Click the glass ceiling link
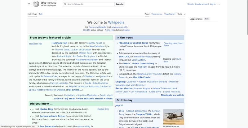248x128 pixels. 84,126
